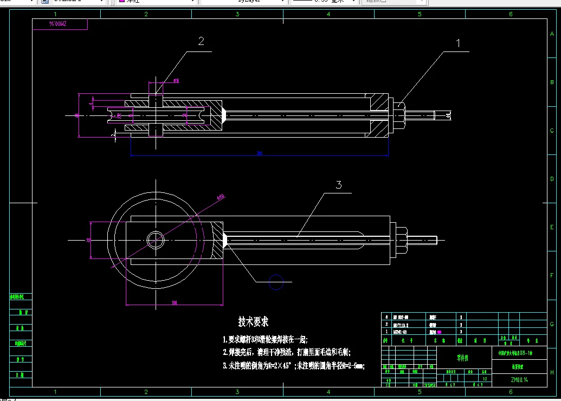Select the pulley center hole circle
Image resolution: width=561 pixels, height=401 pixels.
[156, 240]
